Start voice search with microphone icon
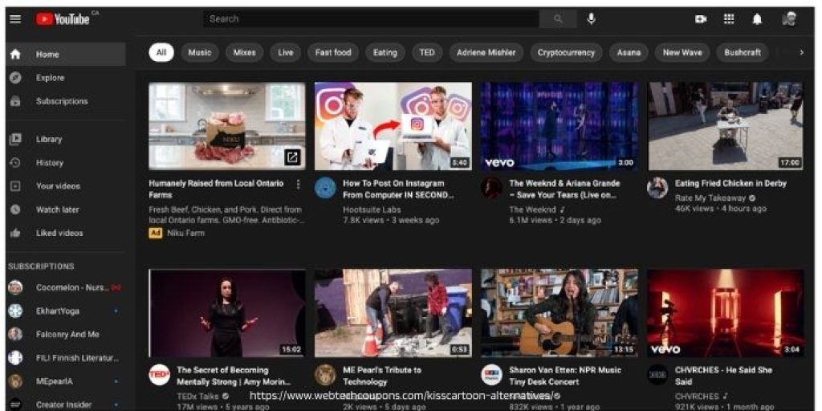The height and width of the screenshot is (411, 822). 592,19
